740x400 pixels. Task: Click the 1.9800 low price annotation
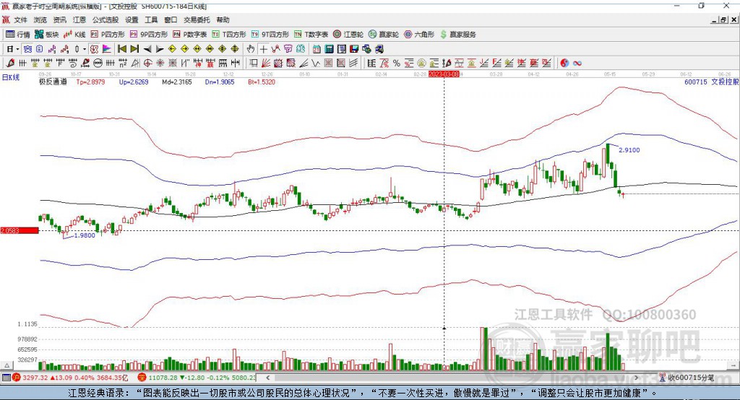point(85,235)
